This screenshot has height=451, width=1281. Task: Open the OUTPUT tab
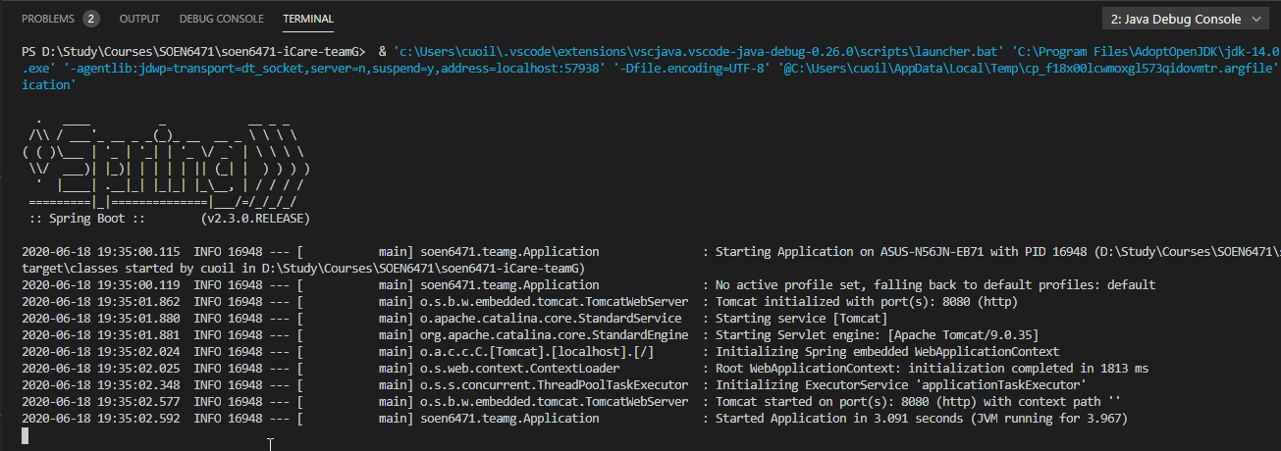click(139, 19)
